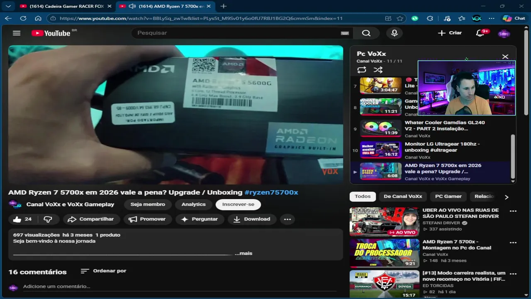Click the Download button
The width and height of the screenshot is (531, 299).
[x=252, y=219]
